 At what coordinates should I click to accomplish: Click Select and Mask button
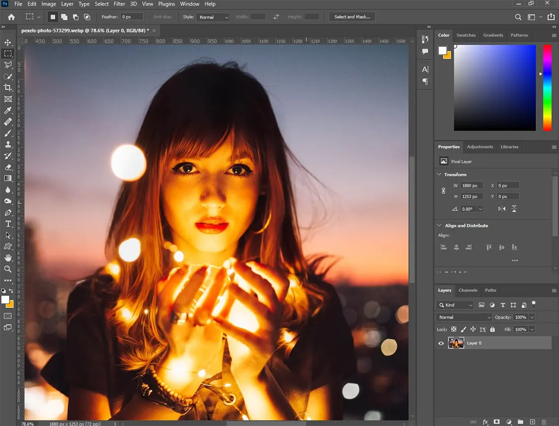coord(352,17)
